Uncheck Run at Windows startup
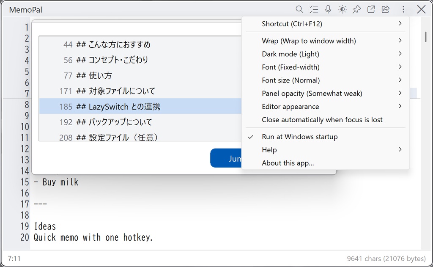Screen dimensions: 433x267 325,137
